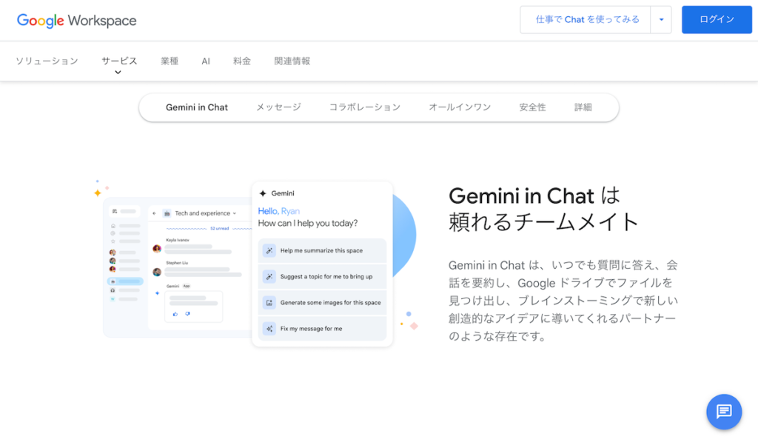
Task: Click the back arrow next to Tech and experience
Action: (x=154, y=213)
